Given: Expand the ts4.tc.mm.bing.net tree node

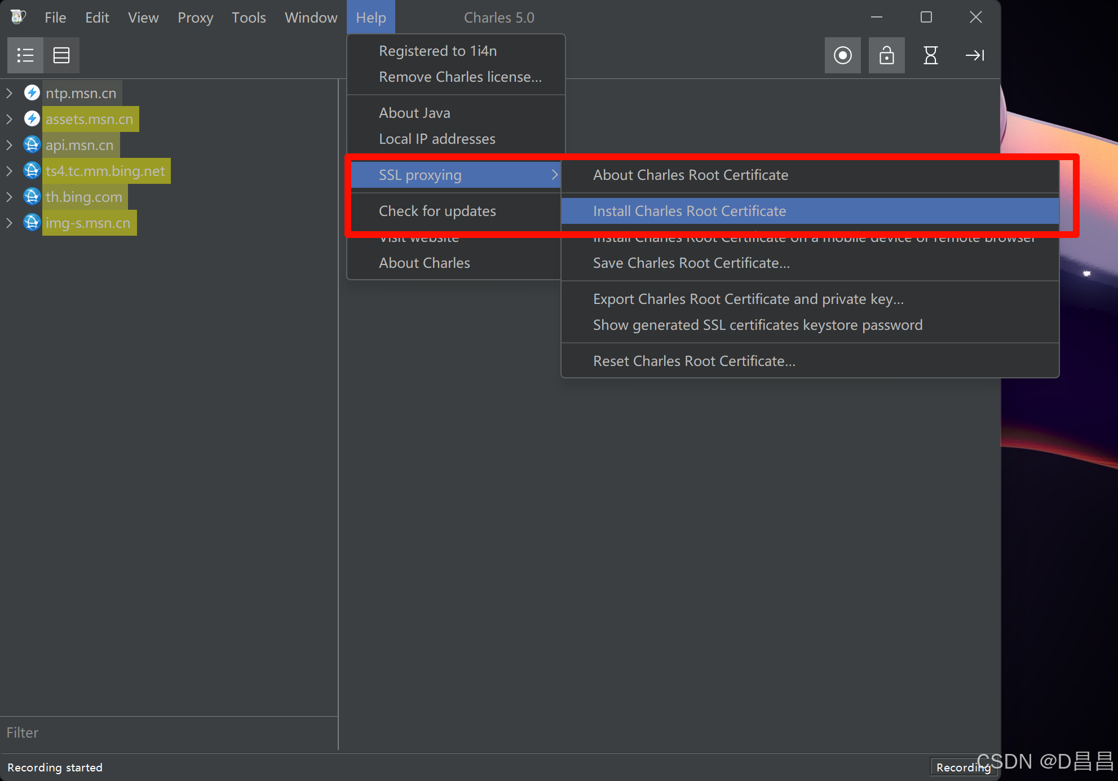Looking at the screenshot, I should click(9, 171).
